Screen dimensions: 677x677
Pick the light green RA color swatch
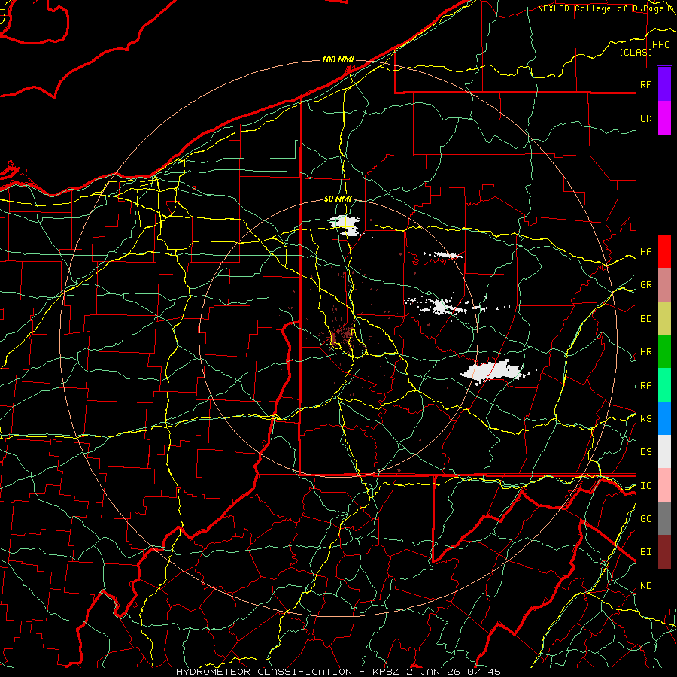coord(664,385)
